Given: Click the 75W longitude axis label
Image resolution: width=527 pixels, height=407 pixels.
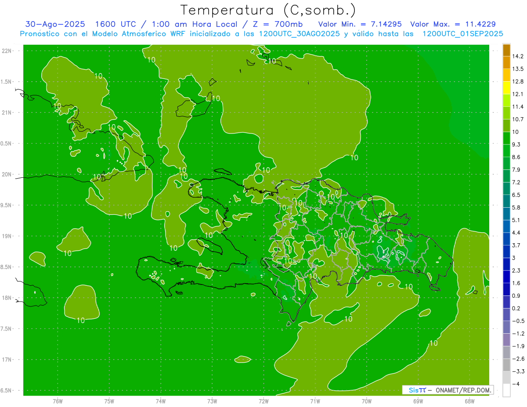Looking at the screenshot, I should (x=109, y=401).
